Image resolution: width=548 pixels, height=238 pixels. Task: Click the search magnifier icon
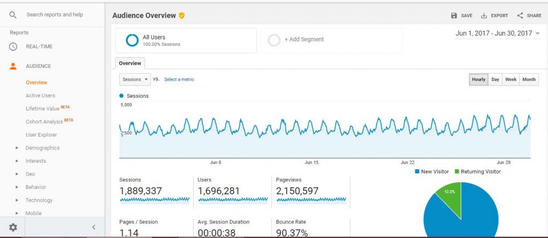pyautogui.click(x=13, y=14)
